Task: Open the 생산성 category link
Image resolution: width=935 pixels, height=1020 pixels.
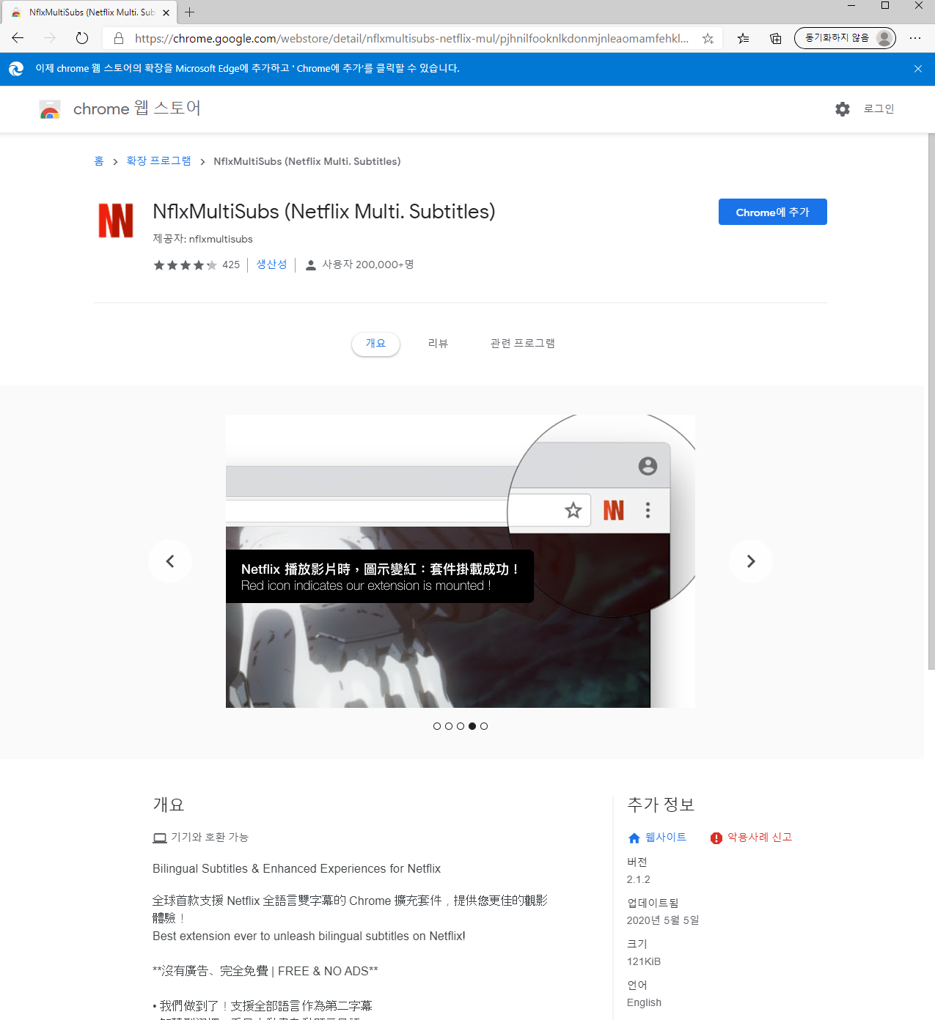Action: pyautogui.click(x=271, y=265)
